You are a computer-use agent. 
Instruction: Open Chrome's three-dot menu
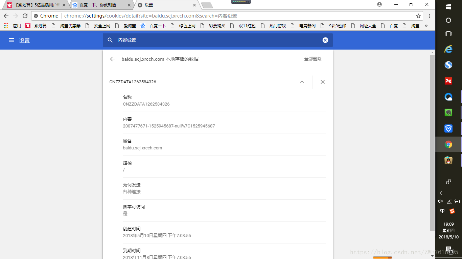(429, 16)
